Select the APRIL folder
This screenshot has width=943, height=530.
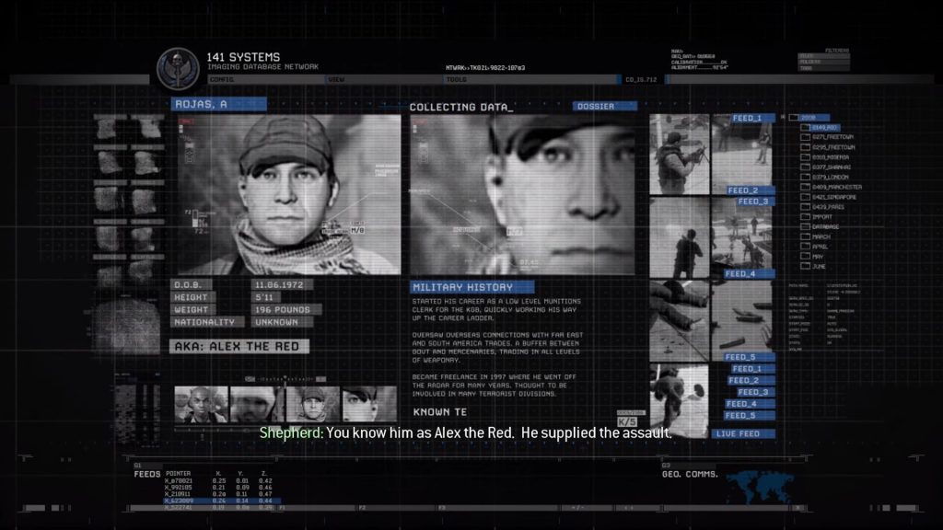[821, 247]
